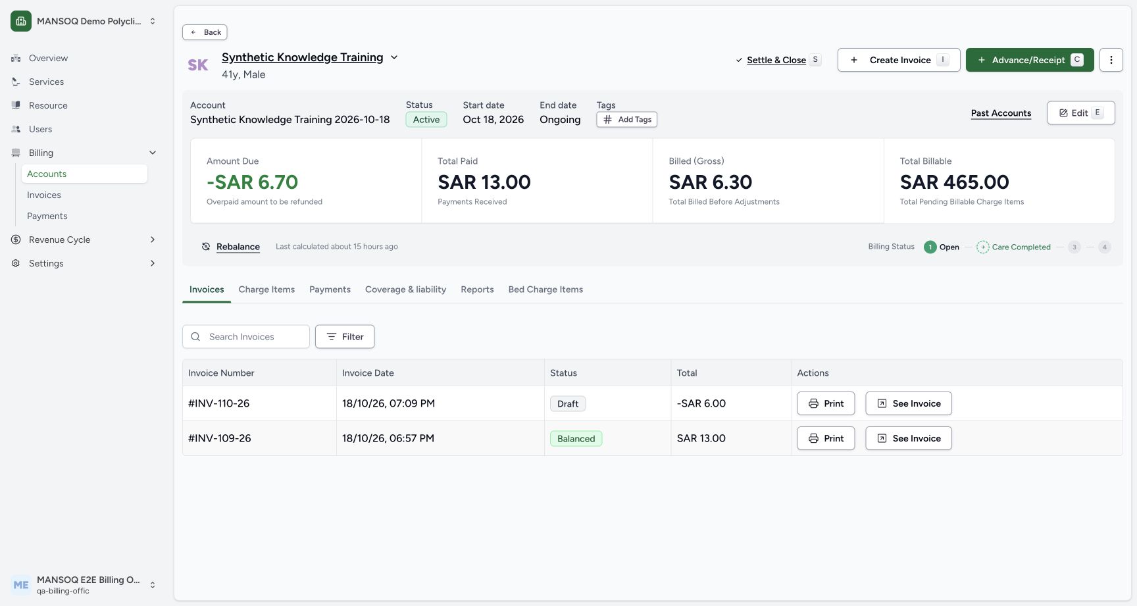Switch to the Charge Items tab
This screenshot has width=1137, height=606.
tap(266, 290)
